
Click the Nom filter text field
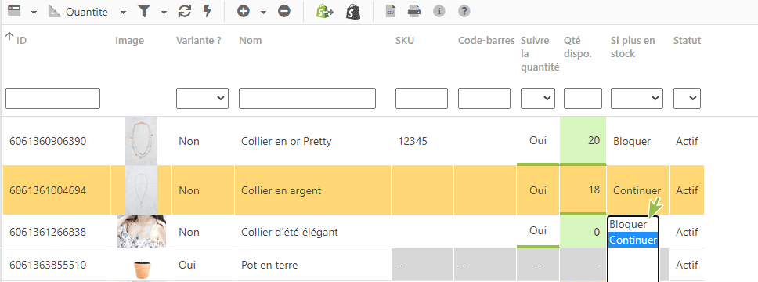point(307,98)
